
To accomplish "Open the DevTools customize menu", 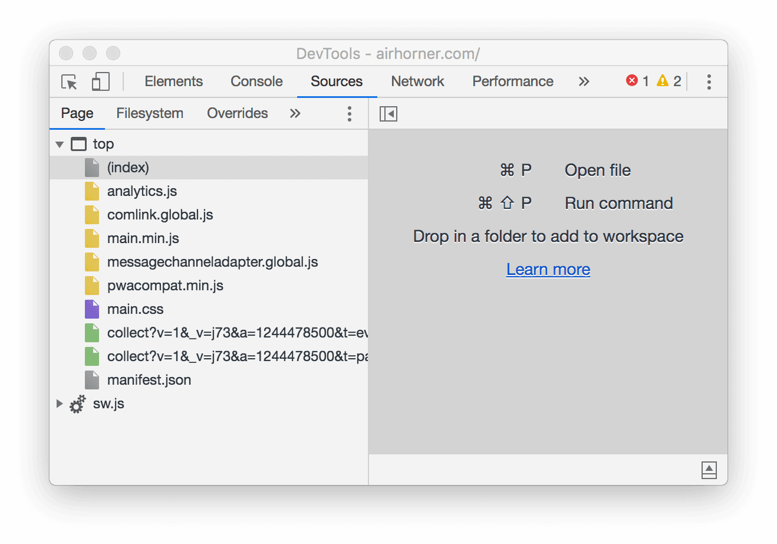I will click(709, 82).
